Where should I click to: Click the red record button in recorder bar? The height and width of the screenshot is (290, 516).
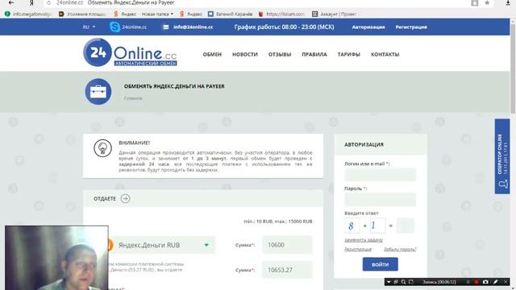point(476,282)
